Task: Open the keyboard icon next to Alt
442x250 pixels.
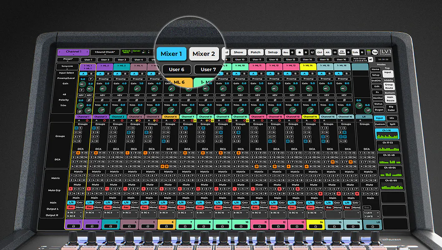Action: [334, 52]
